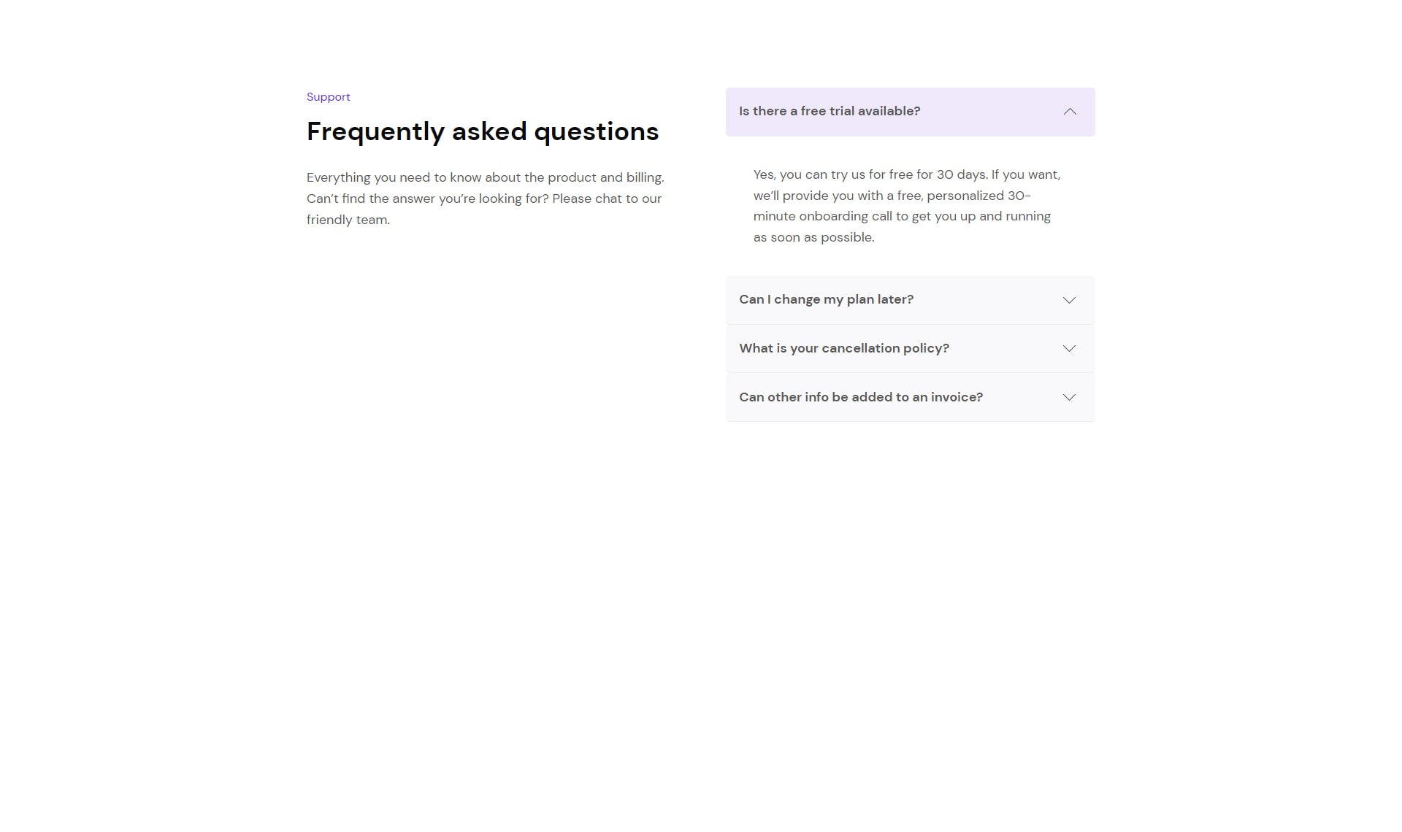Expand 'Can other info be added to an invoice?'
The image size is (1402, 832).
point(910,398)
